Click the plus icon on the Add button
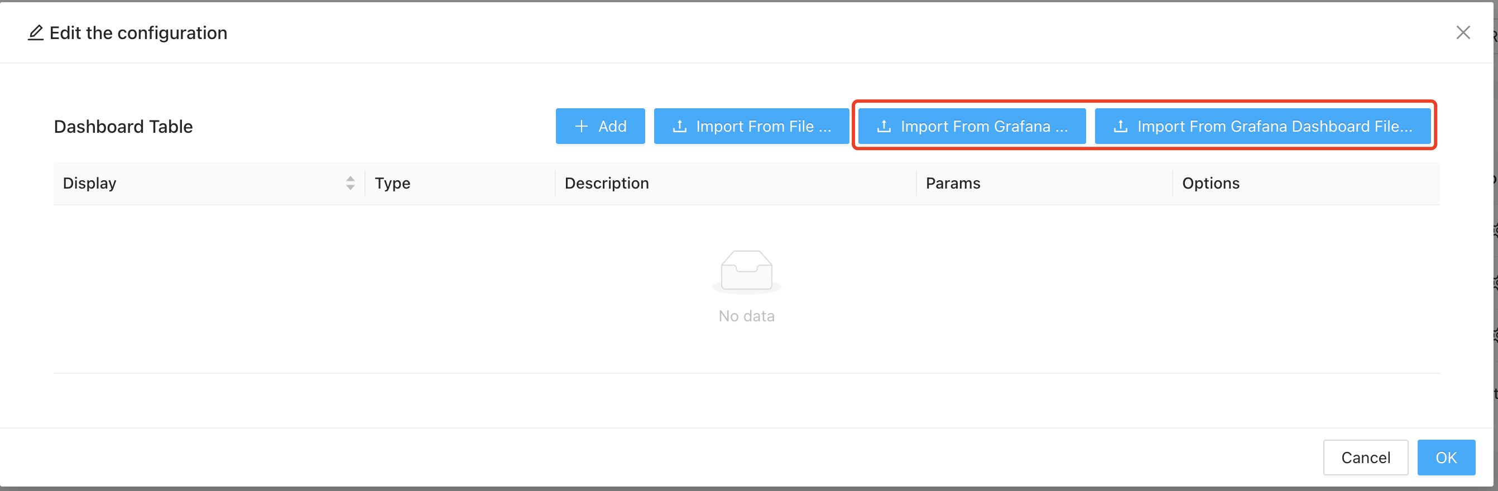This screenshot has height=491, width=1498. tap(581, 126)
